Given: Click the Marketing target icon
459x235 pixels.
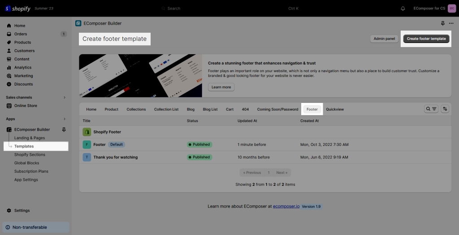Looking at the screenshot, I should click(9, 76).
